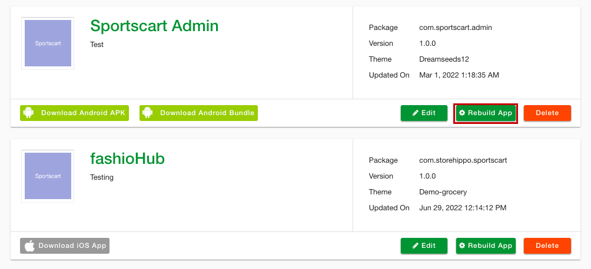Click the package name com.storehippo.sportscart
The width and height of the screenshot is (591, 269).
[463, 160]
